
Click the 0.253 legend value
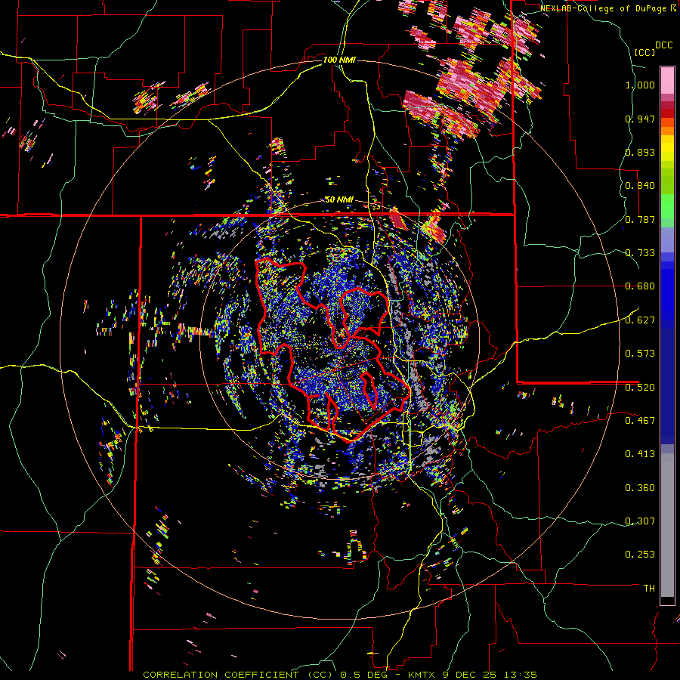click(640, 555)
